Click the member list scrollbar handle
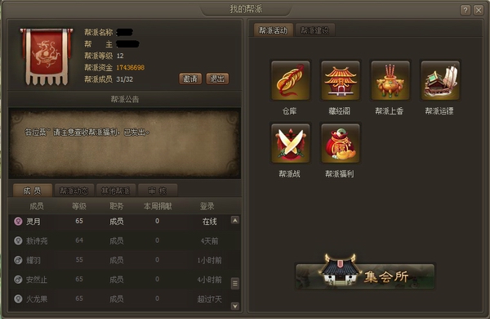Viewport: 490px width, 319px height. click(x=235, y=283)
